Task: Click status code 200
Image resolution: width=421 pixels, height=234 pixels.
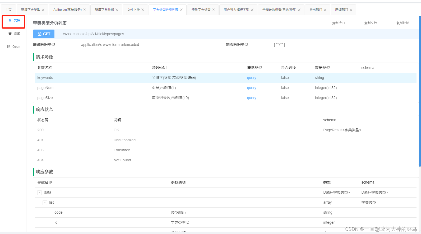Action: coord(40,130)
